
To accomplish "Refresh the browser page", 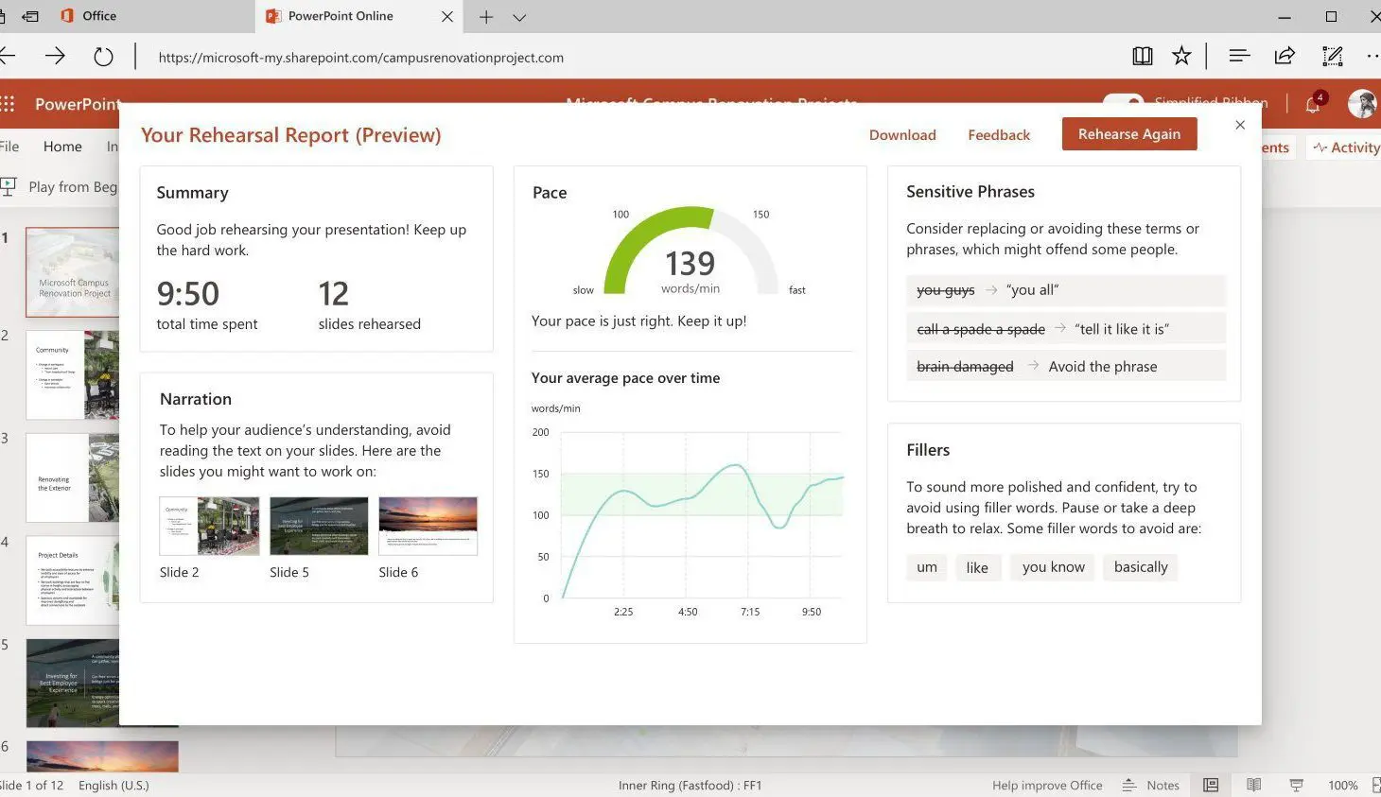I will [x=103, y=57].
